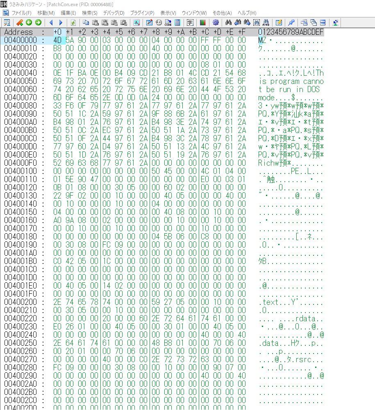The image size is (375, 410).
Task: Click the clipboard icon with the X mark
Action: [124, 23]
